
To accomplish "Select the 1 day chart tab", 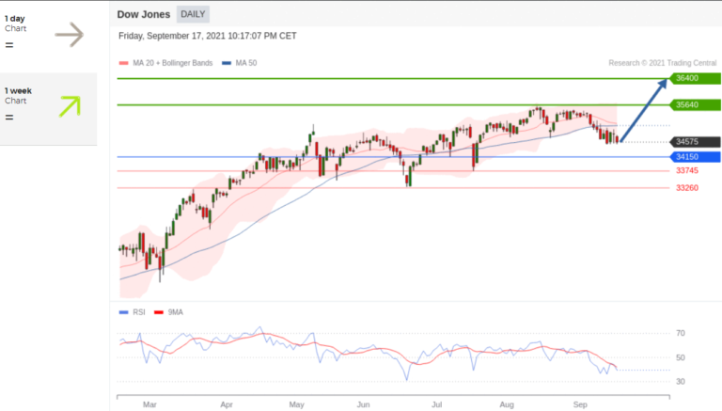I will point(48,36).
